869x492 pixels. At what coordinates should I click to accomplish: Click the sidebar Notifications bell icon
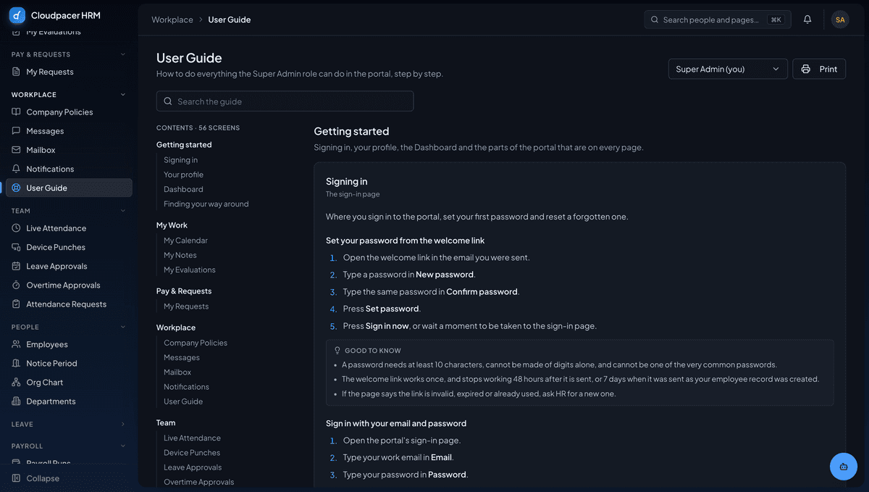coord(17,169)
